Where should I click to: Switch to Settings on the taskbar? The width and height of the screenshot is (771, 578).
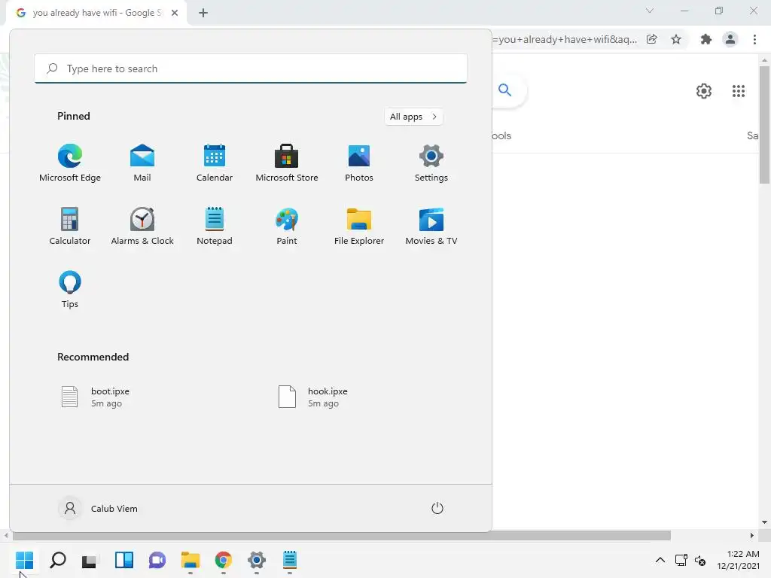click(x=257, y=560)
